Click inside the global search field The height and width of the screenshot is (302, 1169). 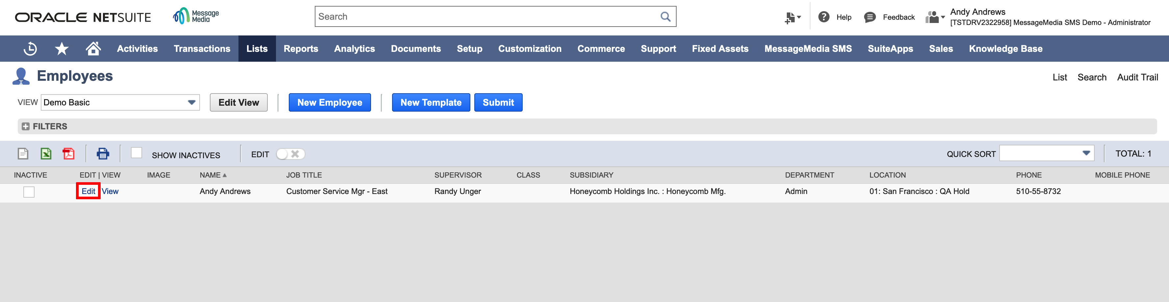pyautogui.click(x=454, y=16)
